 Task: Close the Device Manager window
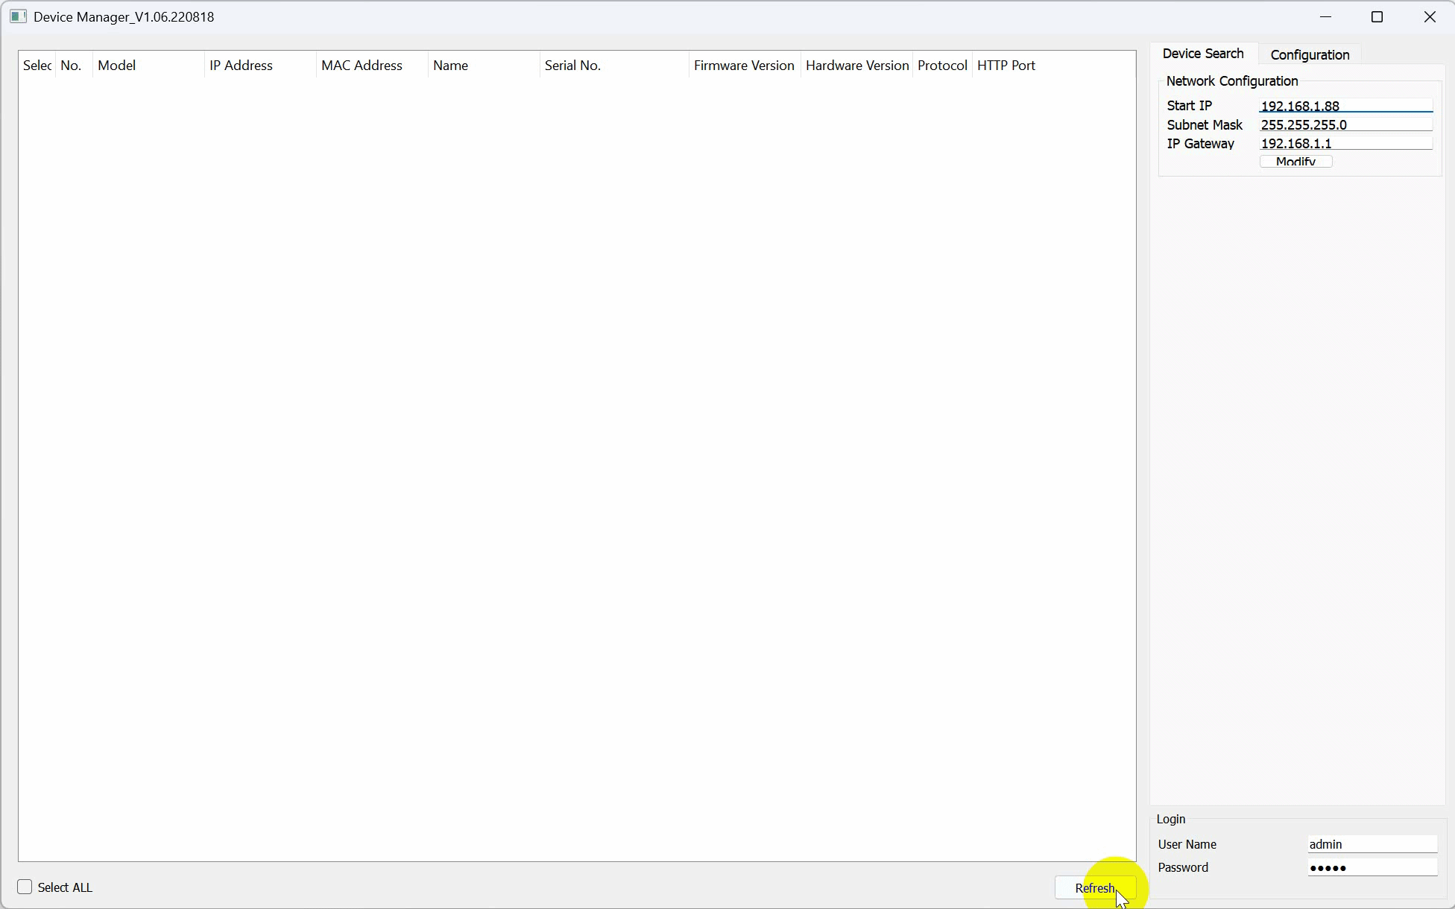click(x=1429, y=16)
